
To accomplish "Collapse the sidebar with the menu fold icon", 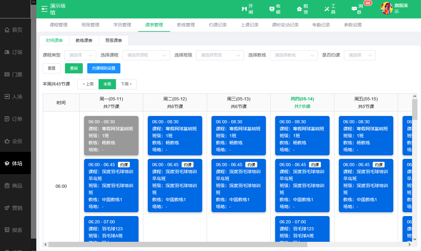I will [x=44, y=9].
